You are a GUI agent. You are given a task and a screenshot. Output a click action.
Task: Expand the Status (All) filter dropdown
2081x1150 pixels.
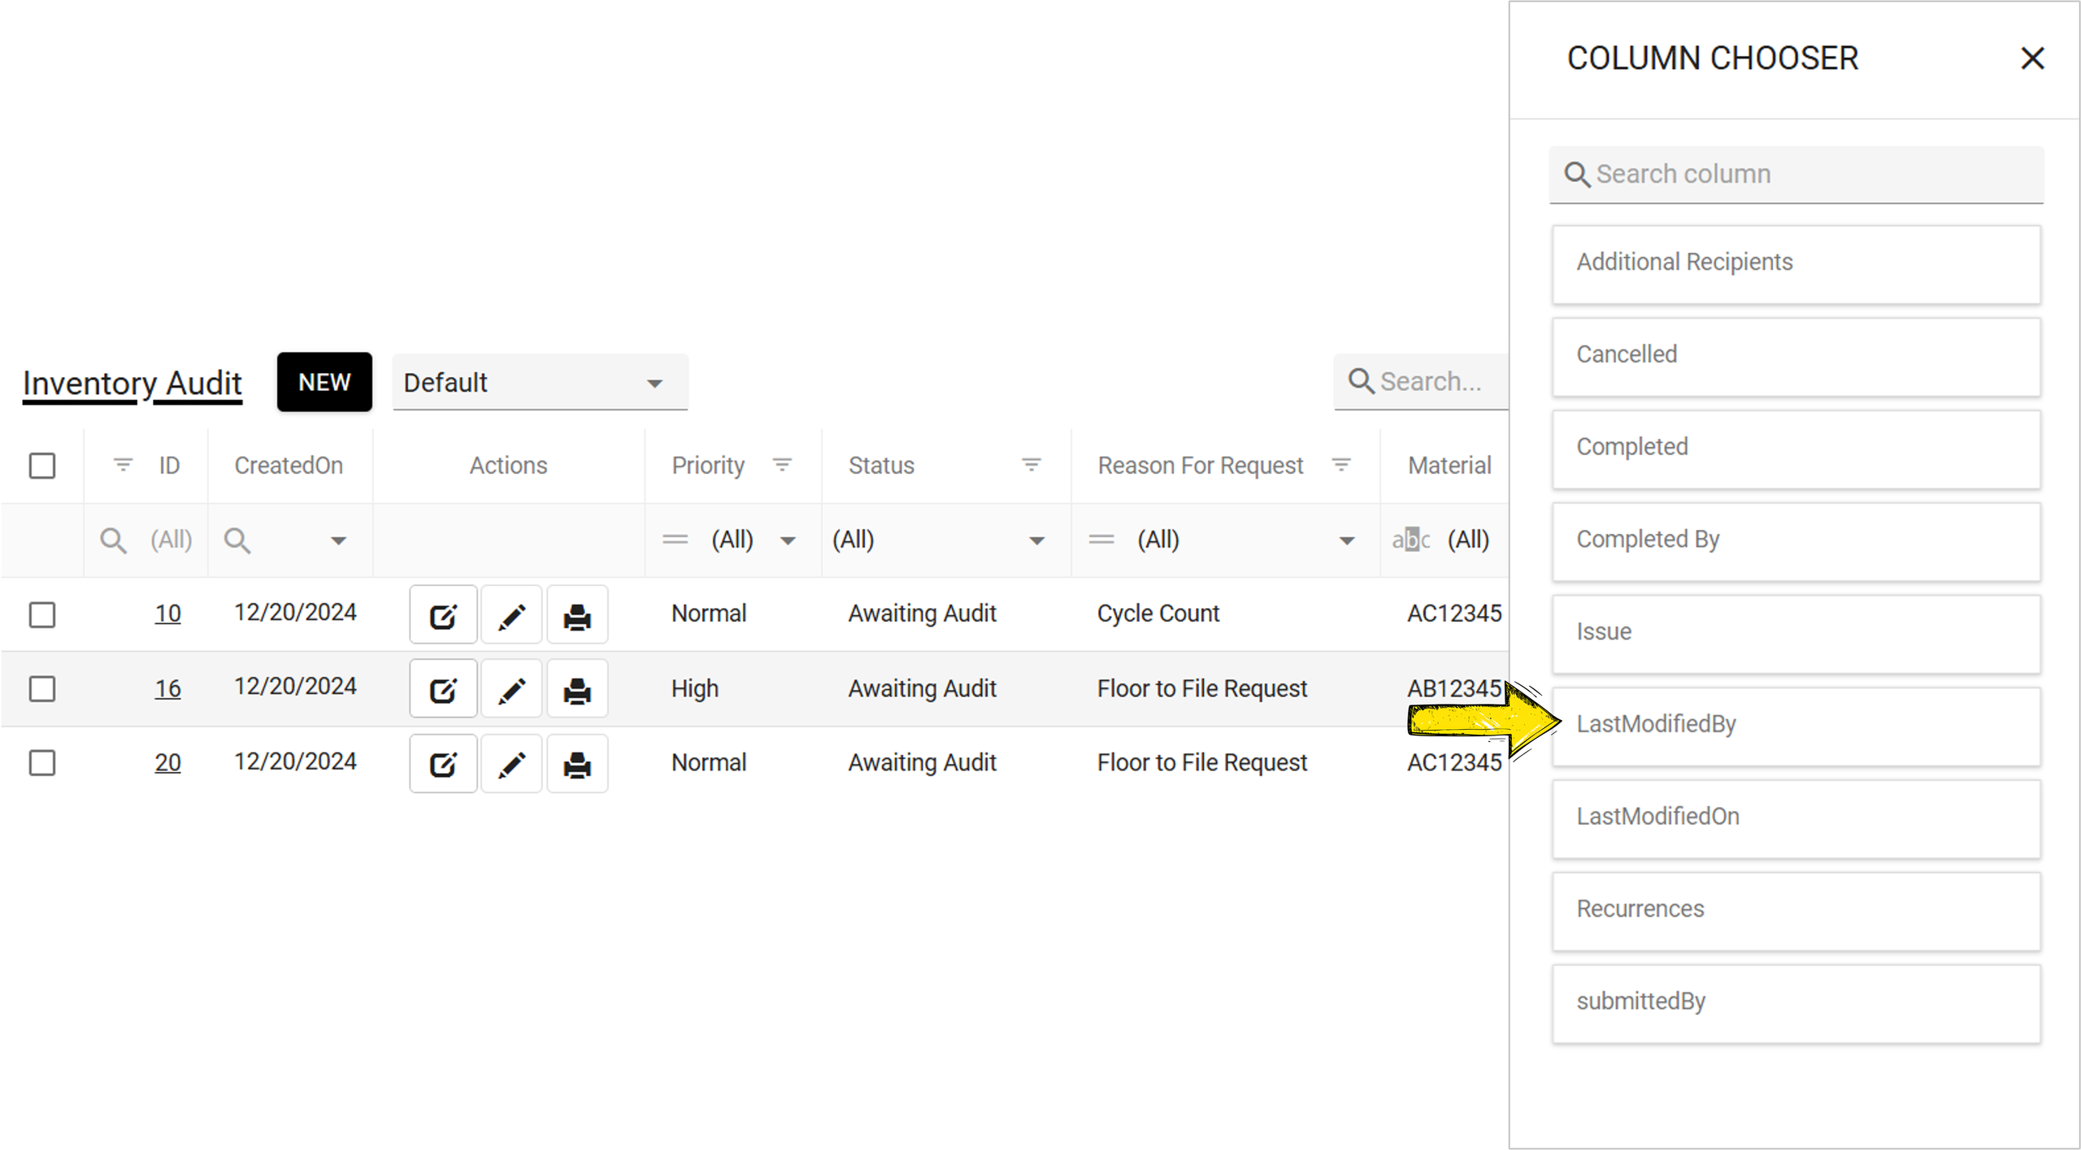[1036, 540]
